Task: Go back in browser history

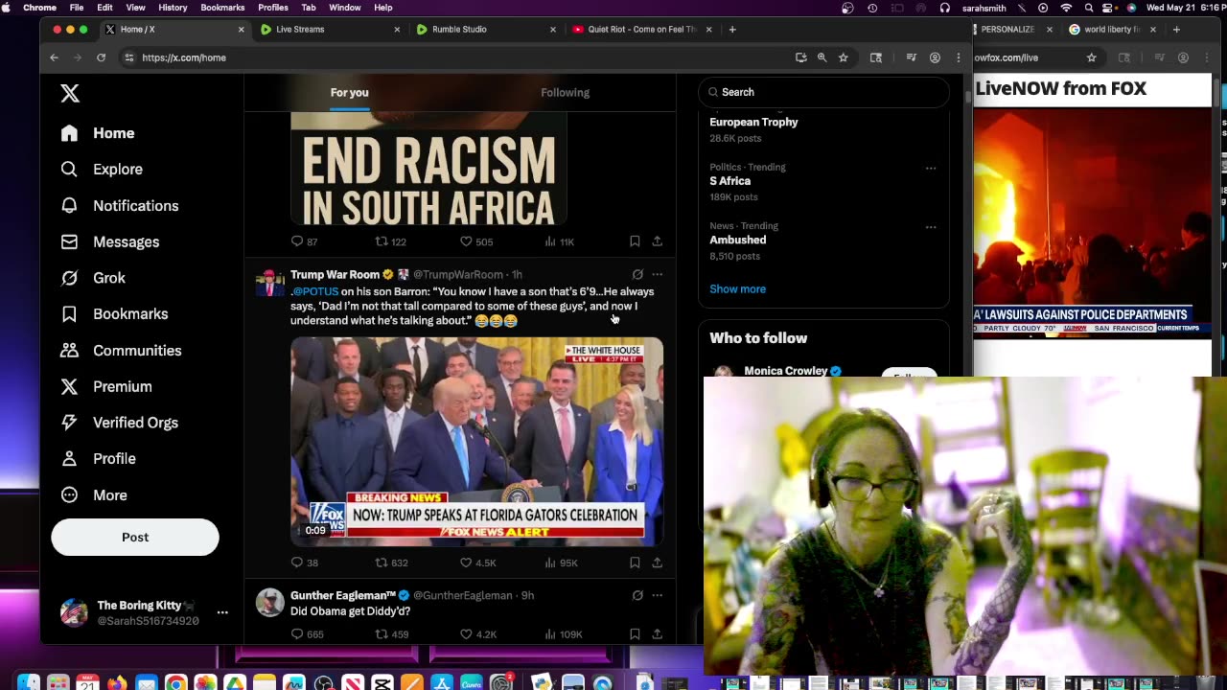Action: pyautogui.click(x=55, y=57)
